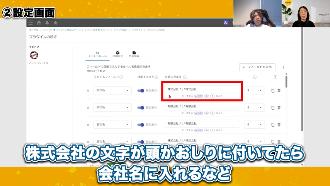Click the 現在のルール数: 26 text
Screen dimensions: 330x186
click(x=96, y=71)
